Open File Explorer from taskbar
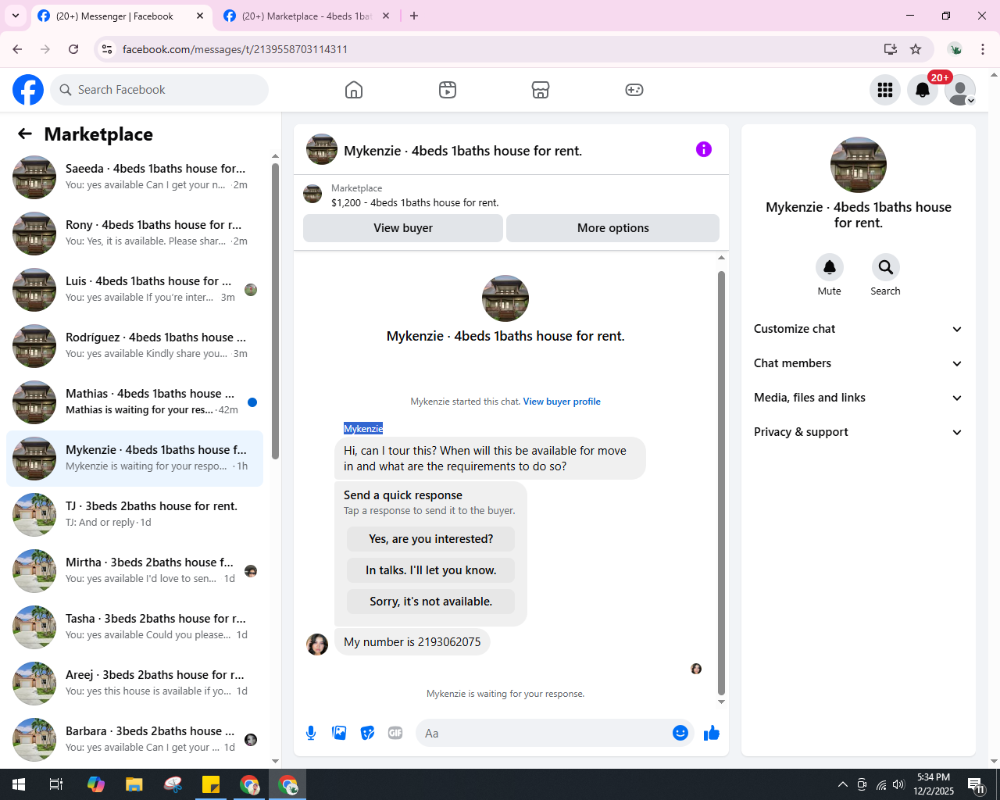Screen dimensions: 1000x800 (134, 784)
